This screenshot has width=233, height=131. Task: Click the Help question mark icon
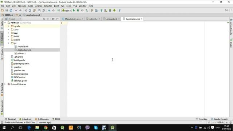[x=119, y=11]
